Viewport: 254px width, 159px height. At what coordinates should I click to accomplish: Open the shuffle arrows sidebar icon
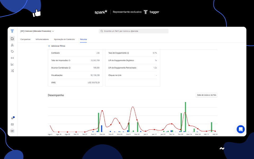12,71
